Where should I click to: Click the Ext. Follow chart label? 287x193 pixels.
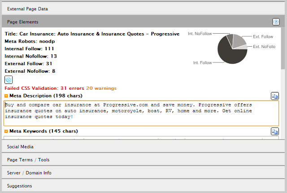click(263, 37)
